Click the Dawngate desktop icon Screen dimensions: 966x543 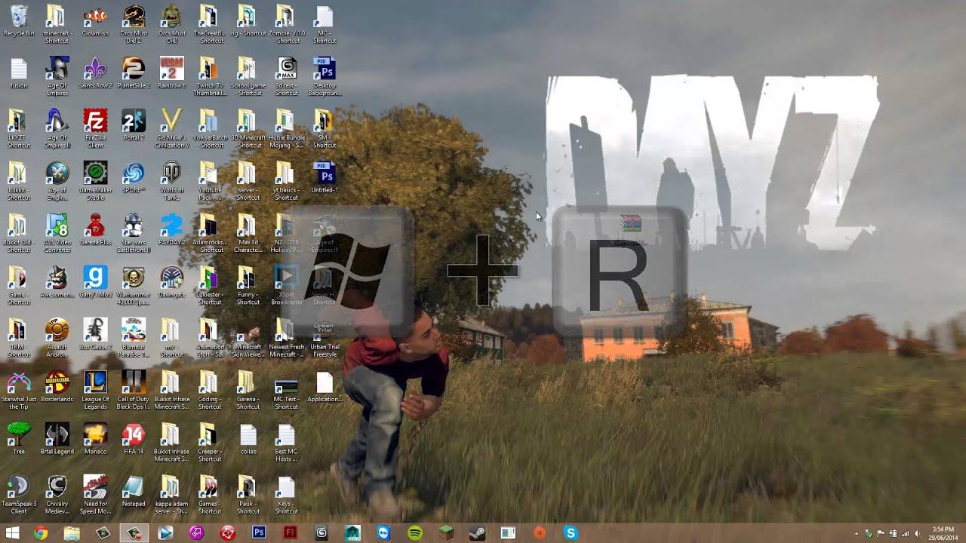(172, 282)
